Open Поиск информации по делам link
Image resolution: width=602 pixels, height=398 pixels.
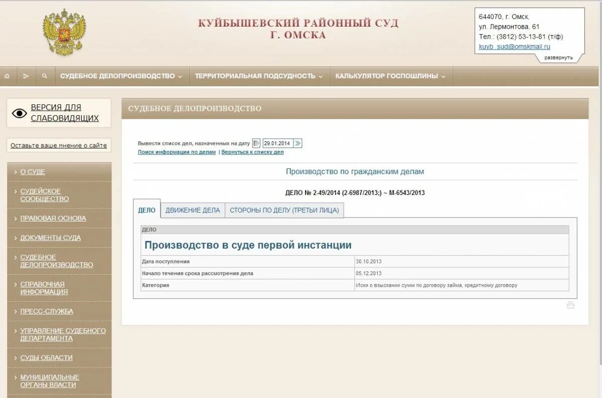click(x=175, y=152)
